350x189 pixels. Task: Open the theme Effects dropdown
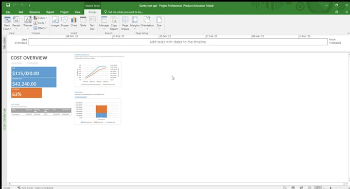tap(40, 28)
